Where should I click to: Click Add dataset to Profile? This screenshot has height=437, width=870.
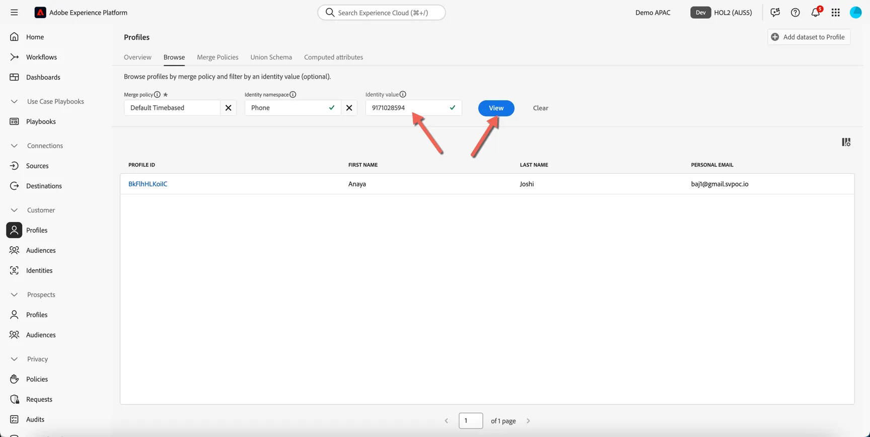pos(809,37)
